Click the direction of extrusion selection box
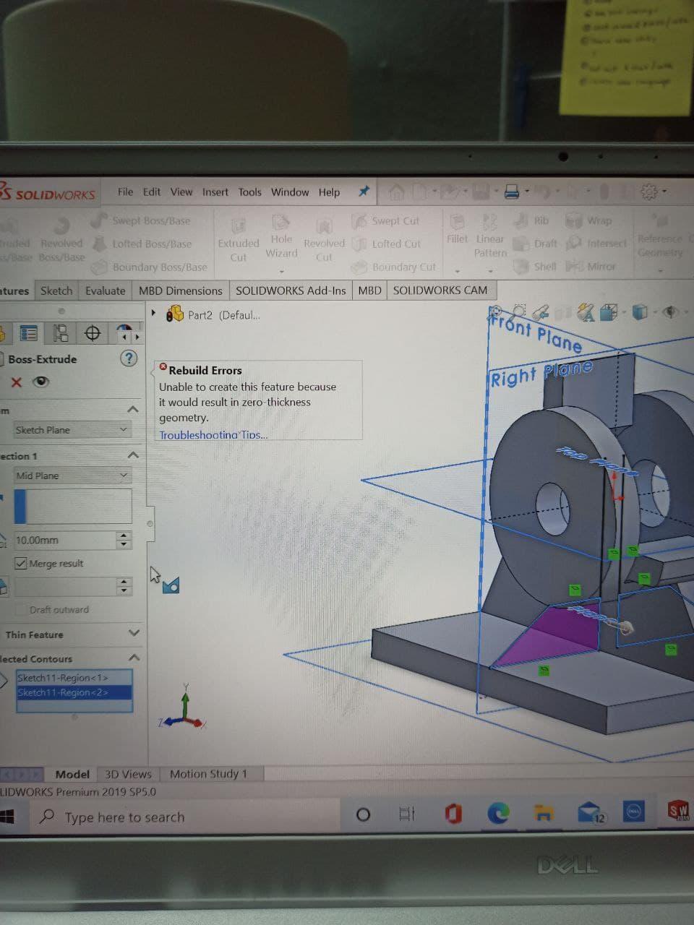 click(x=73, y=506)
